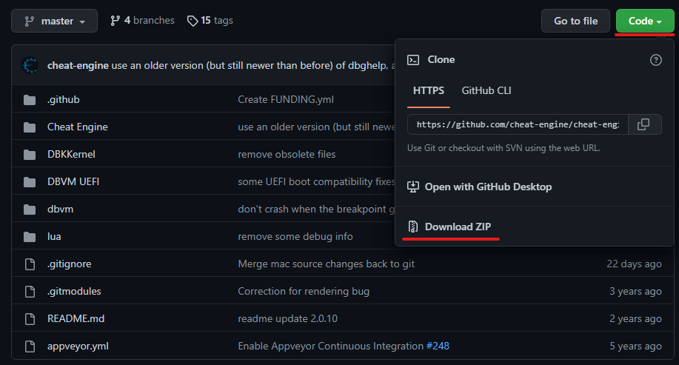Click the .github folder icon
This screenshot has height=365, width=679.
tap(30, 100)
